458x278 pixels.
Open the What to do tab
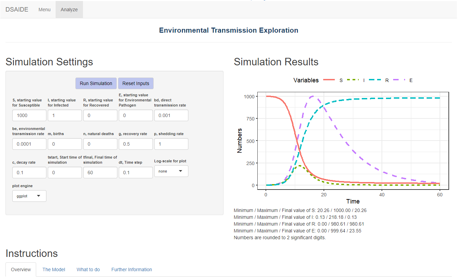point(88,269)
